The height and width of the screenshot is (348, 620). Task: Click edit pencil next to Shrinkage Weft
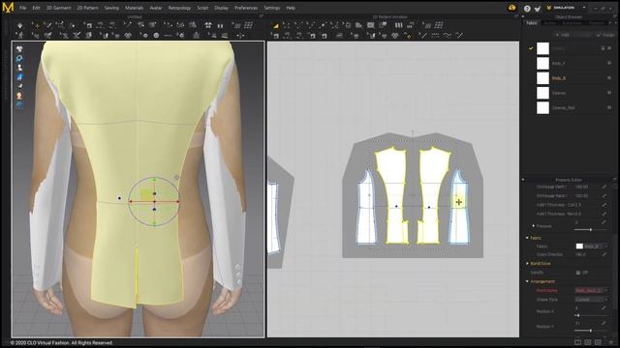[604, 187]
